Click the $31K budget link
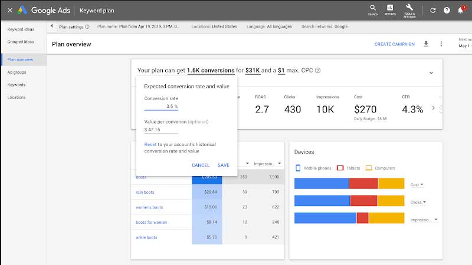Viewport: 472px width, 265px height. (x=253, y=70)
